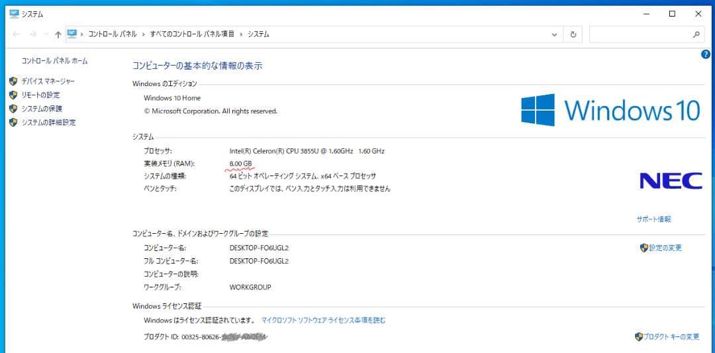The height and width of the screenshot is (353, 715).
Task: Open マイクロソフト ソフトウェア ライセンス条項を読む link
Action: [323, 320]
